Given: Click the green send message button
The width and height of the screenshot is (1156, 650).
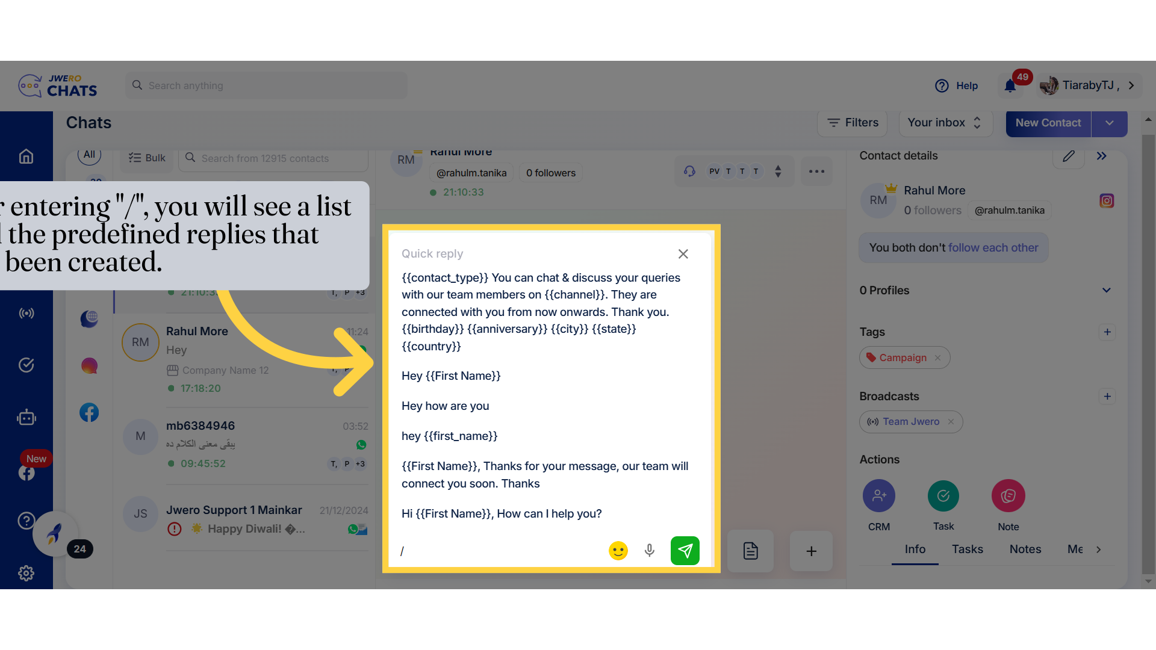Looking at the screenshot, I should pos(685,551).
